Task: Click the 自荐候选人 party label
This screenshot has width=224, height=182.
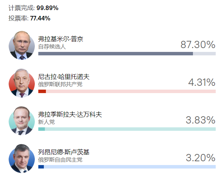Action: click(x=52, y=46)
